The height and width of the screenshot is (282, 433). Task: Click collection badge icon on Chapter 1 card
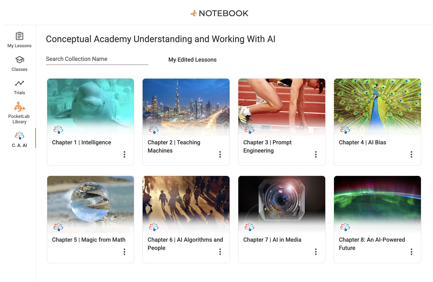click(58, 129)
